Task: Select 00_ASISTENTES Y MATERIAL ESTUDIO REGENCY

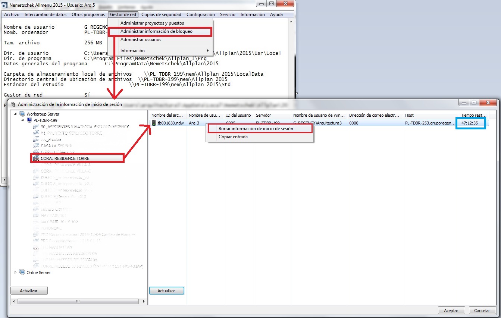Action: [85, 127]
